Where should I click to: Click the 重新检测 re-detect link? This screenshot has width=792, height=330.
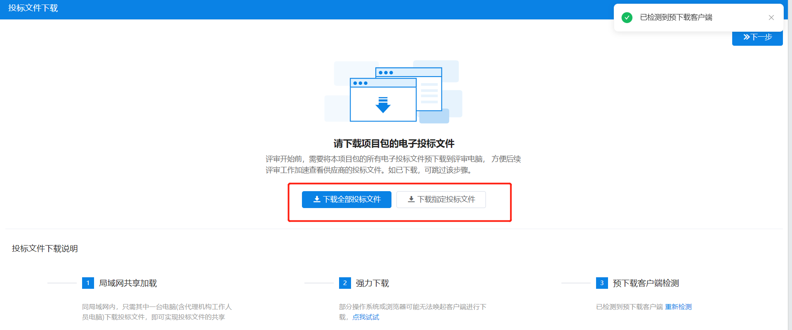click(678, 307)
